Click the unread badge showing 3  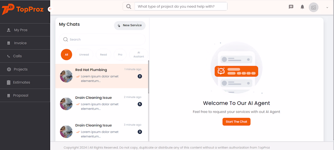tap(140, 132)
